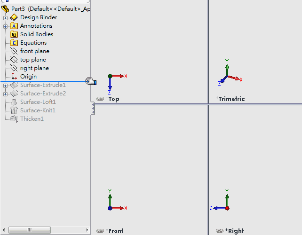This screenshot has height=235, width=302.
Task: Select Equations in the tree
Action: tap(33, 43)
